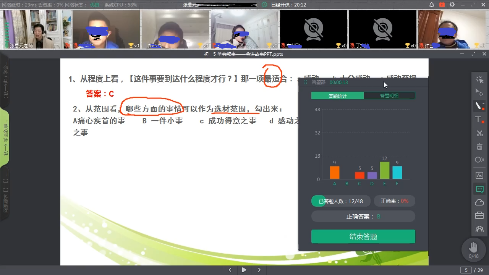This screenshot has height=275, width=489.
Task: Click the slide number field showing 5
Action: (x=466, y=270)
